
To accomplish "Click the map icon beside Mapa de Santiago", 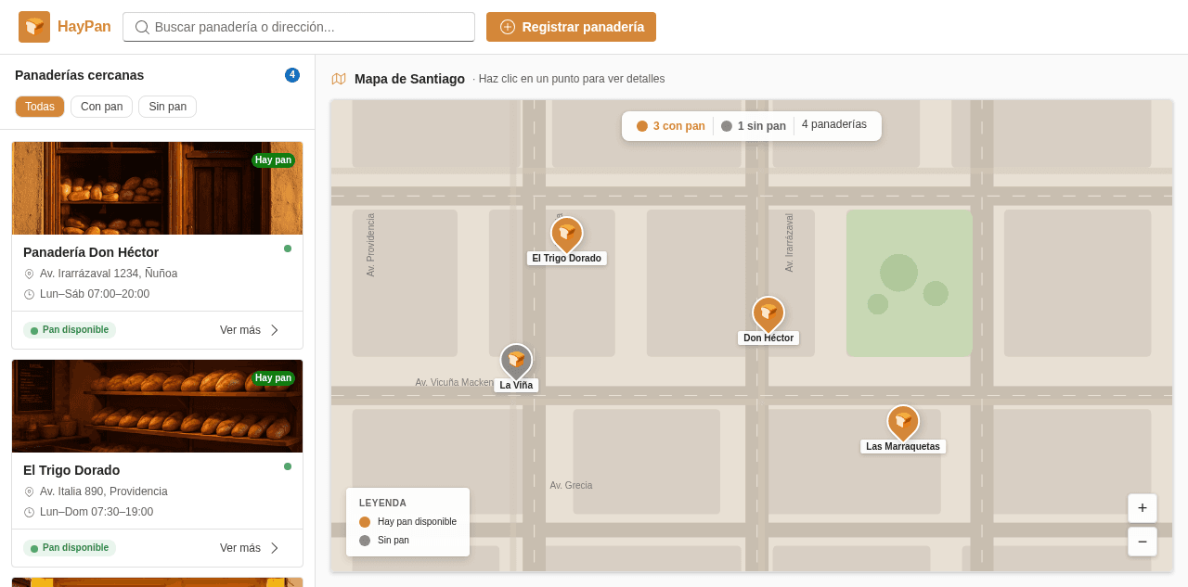I will coord(339,79).
